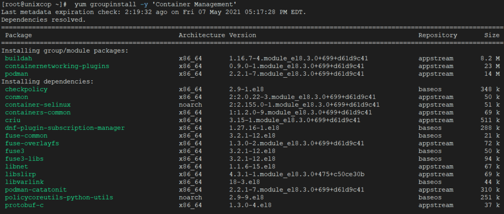The height and width of the screenshot is (214, 504).
Task: Select the podman-catatonit package name
Action: pos(36,189)
